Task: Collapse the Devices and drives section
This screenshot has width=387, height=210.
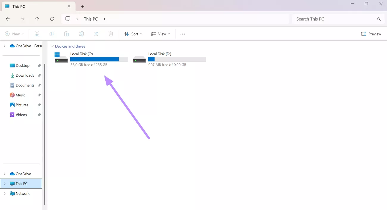Action: tap(52, 46)
